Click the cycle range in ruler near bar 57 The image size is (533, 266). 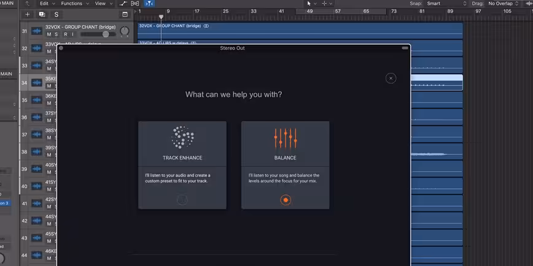tap(341, 11)
